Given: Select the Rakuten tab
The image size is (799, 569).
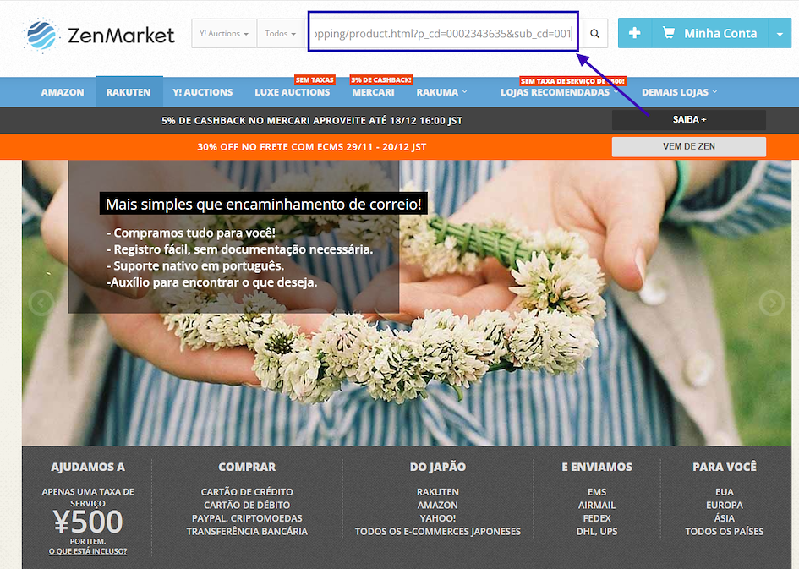Looking at the screenshot, I should click(129, 92).
